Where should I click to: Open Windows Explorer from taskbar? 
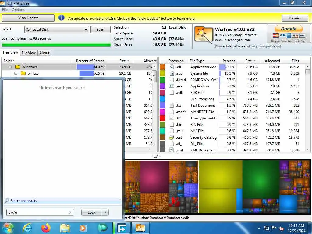(65, 228)
